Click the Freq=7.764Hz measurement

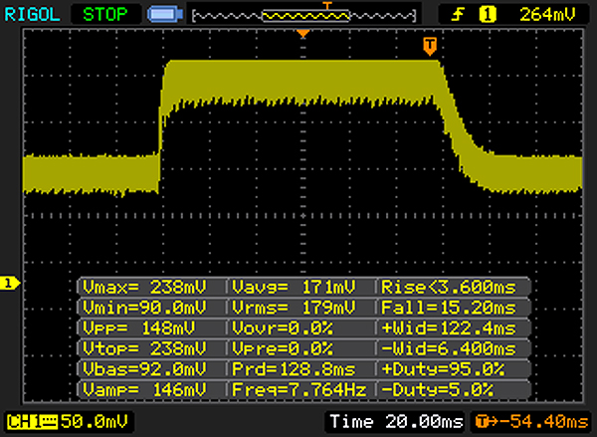[299, 390]
